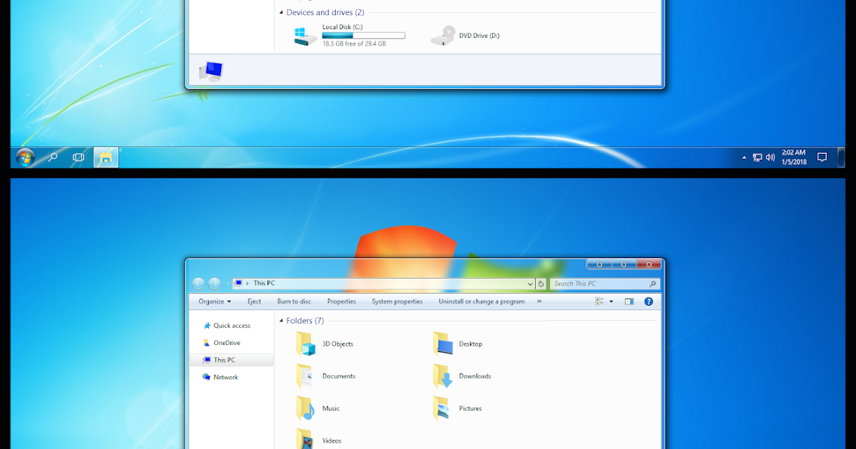
Task: Select Local Disk (C:) drive icon
Action: (305, 36)
